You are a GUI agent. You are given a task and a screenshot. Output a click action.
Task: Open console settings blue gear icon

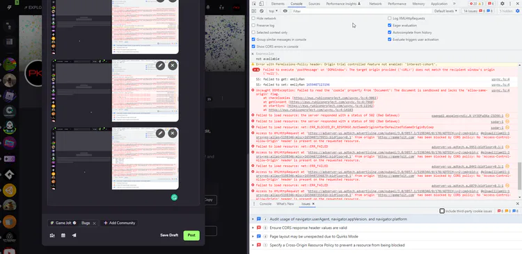pos(517,11)
